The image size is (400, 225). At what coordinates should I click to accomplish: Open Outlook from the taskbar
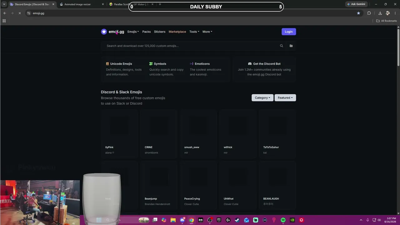pos(246,220)
